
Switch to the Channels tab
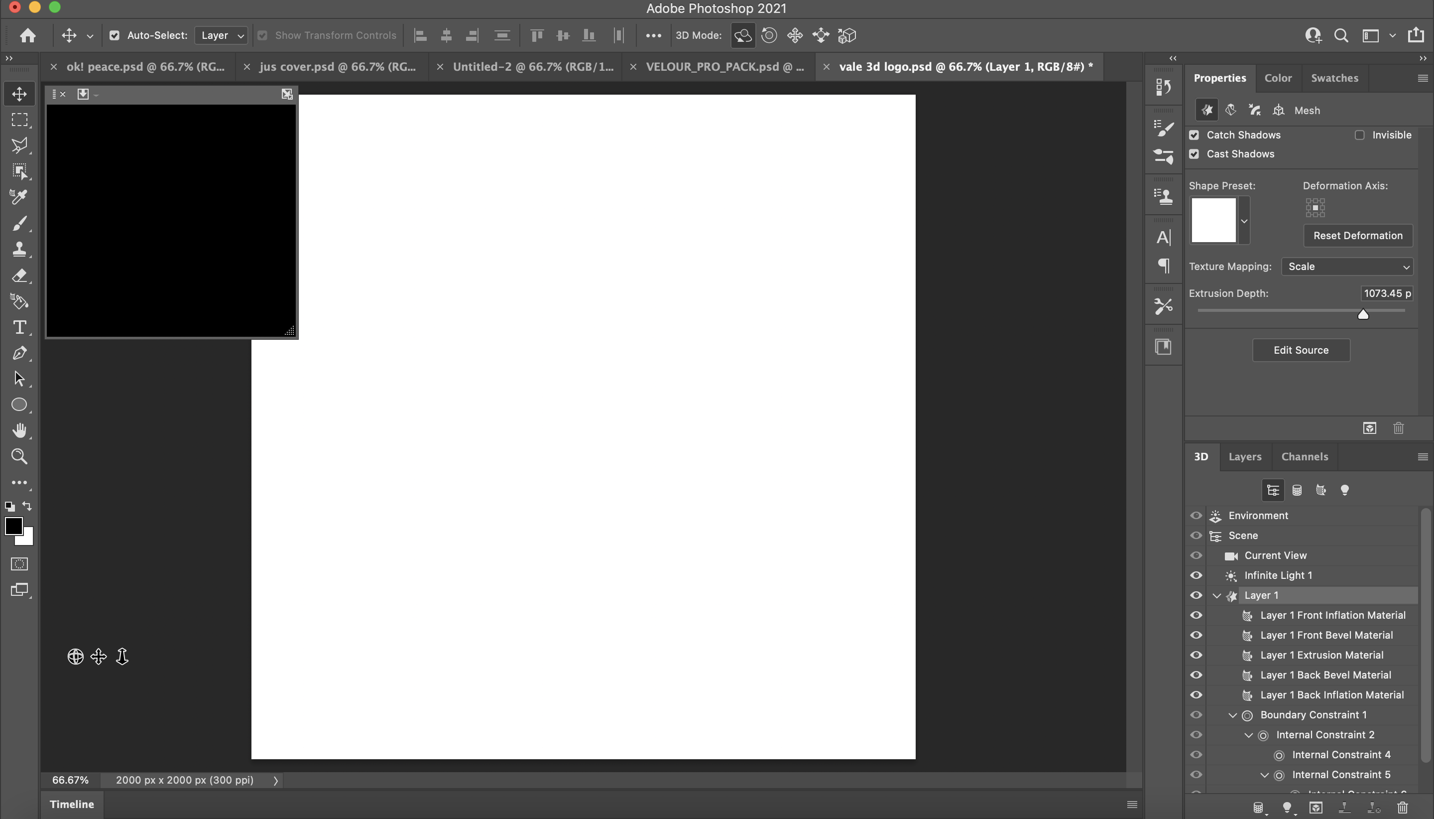(x=1305, y=456)
